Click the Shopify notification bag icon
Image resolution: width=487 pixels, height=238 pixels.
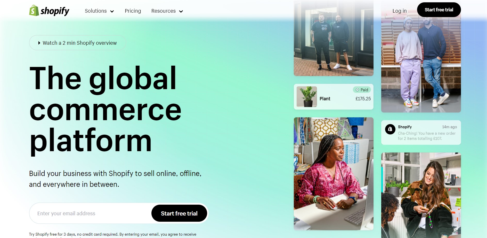point(390,129)
